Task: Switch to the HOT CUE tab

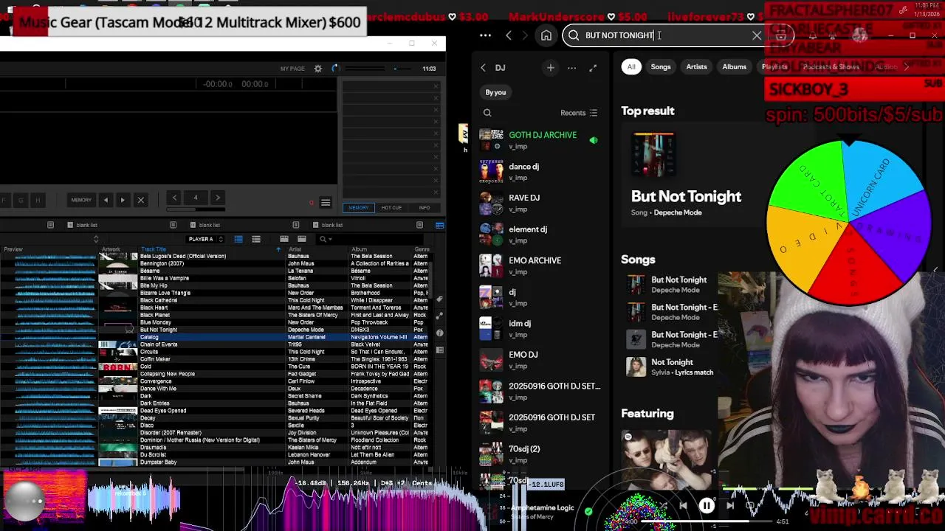Action: (x=391, y=208)
